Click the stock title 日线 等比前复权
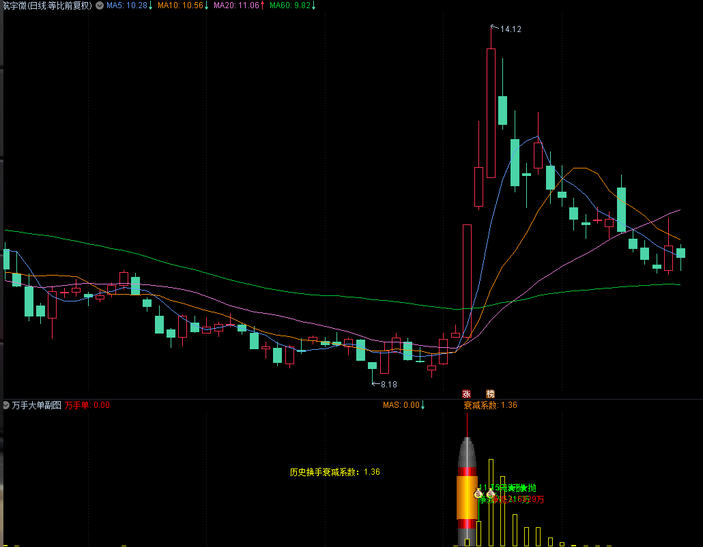Viewport: 703px width, 547px height. coord(46,5)
